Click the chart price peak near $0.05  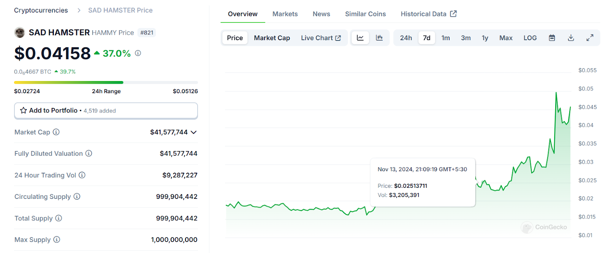click(556, 93)
